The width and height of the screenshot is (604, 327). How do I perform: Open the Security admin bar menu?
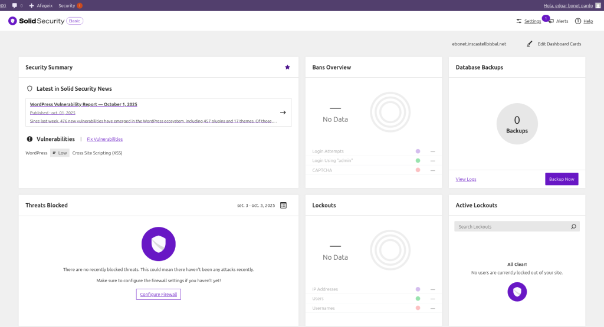point(67,5)
